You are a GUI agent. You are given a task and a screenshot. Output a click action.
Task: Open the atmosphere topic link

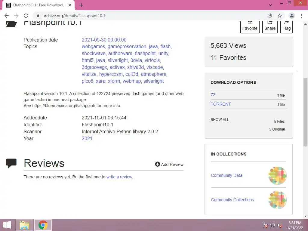(x=153, y=74)
